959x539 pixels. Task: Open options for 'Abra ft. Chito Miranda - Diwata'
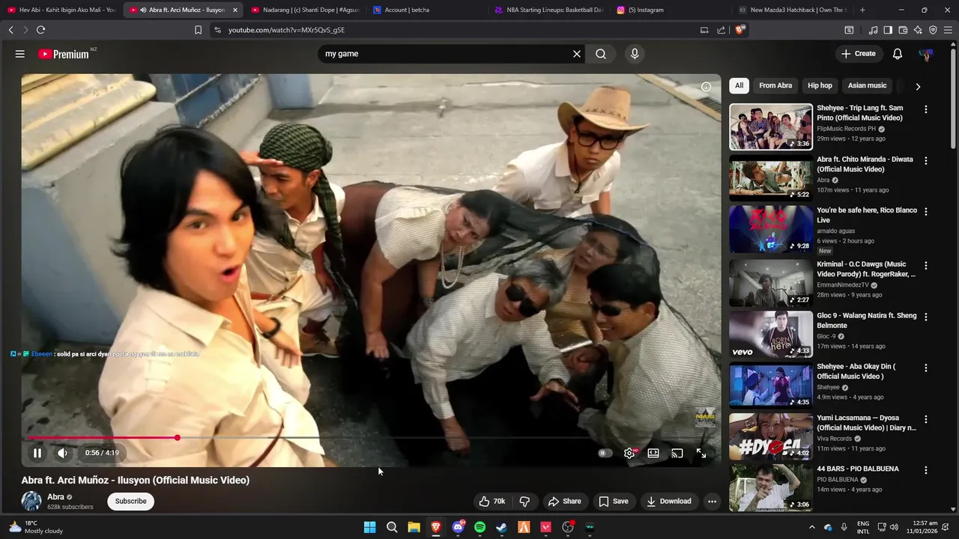click(926, 161)
